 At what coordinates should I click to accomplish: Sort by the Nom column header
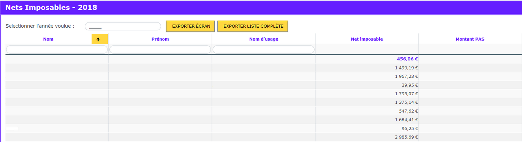pyautogui.click(x=48, y=39)
